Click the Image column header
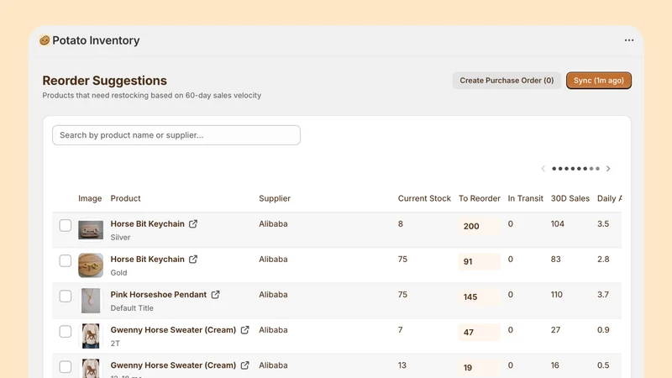The height and width of the screenshot is (378, 672). point(90,198)
